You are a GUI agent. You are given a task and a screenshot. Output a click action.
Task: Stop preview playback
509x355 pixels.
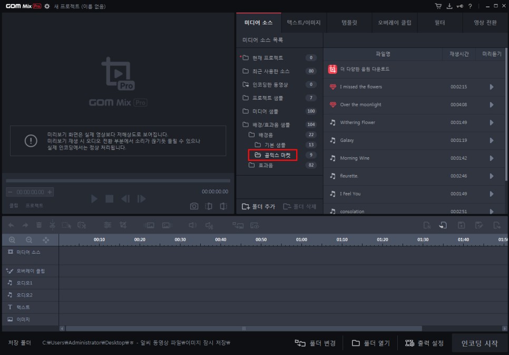point(110,199)
